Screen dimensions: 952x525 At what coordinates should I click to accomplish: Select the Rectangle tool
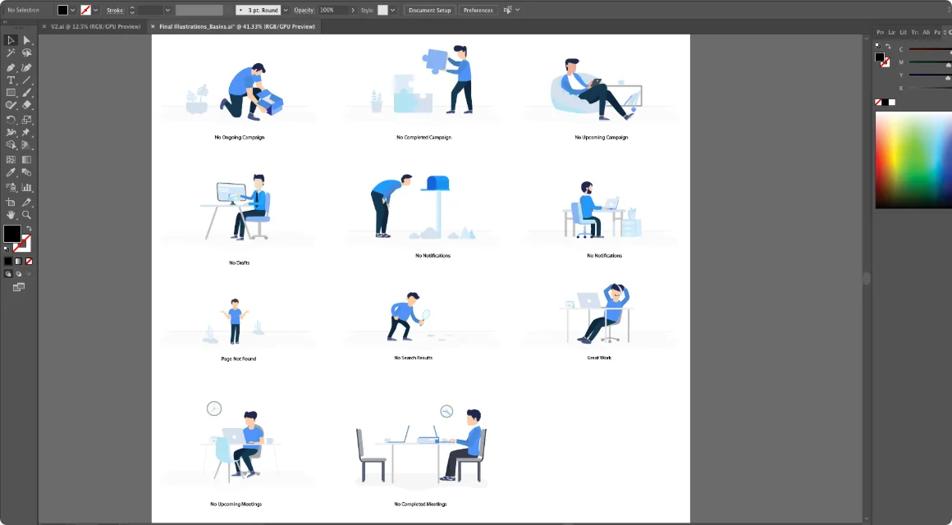(x=11, y=93)
